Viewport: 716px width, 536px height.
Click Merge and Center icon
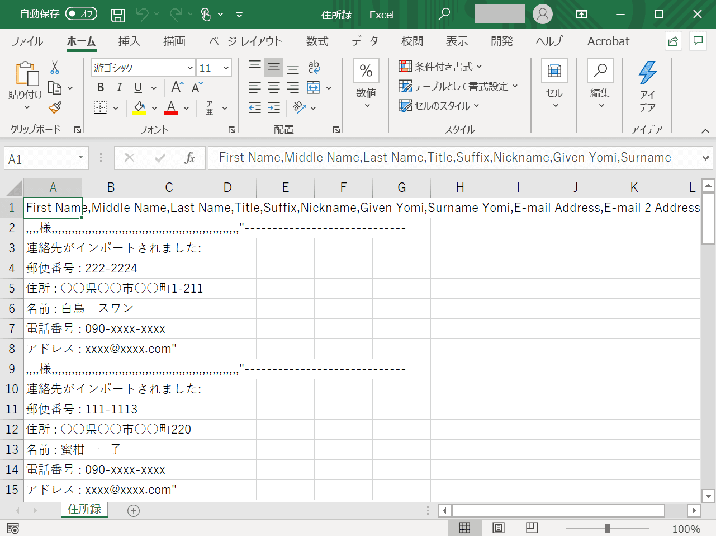click(314, 87)
